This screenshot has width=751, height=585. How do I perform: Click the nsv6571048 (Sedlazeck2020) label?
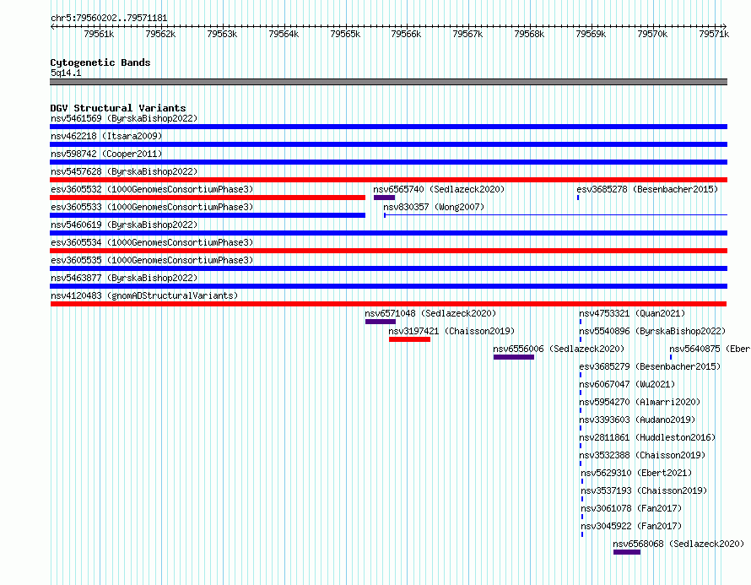click(x=430, y=313)
